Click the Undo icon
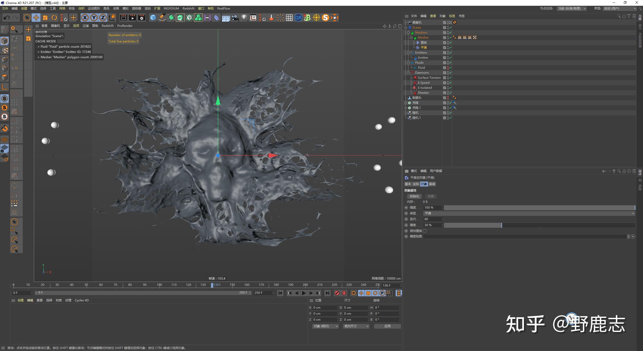 pos(7,18)
